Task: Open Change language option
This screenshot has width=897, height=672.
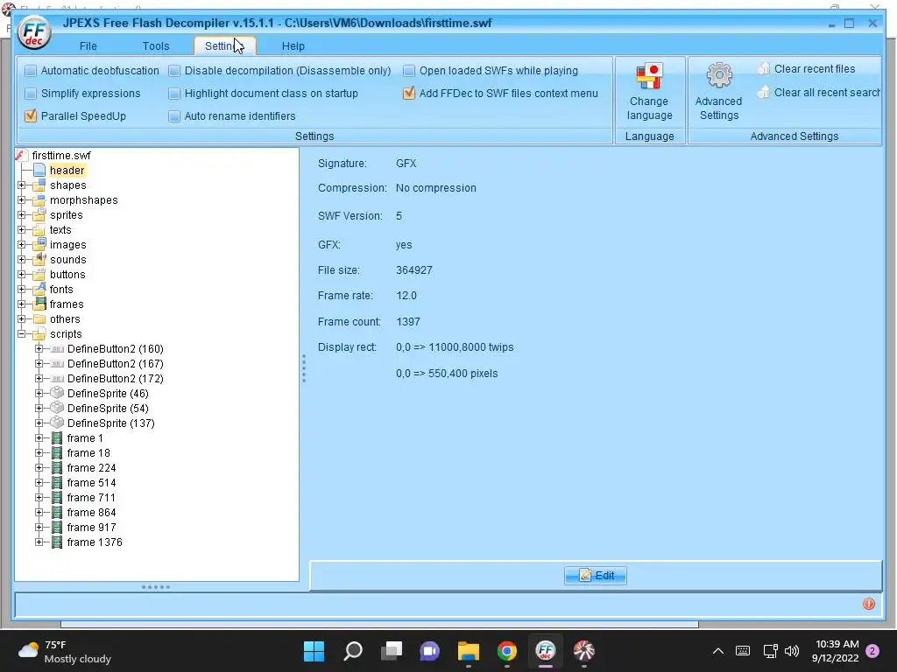Action: (649, 91)
